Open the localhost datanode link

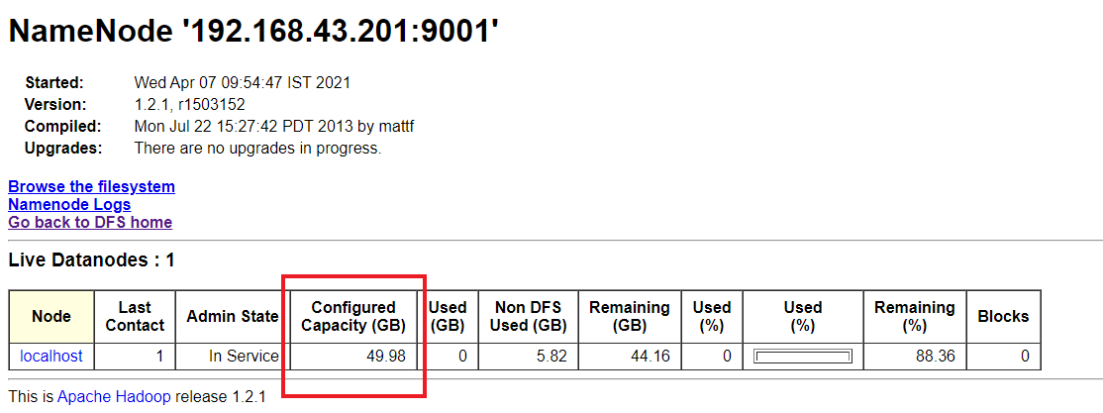(x=51, y=356)
